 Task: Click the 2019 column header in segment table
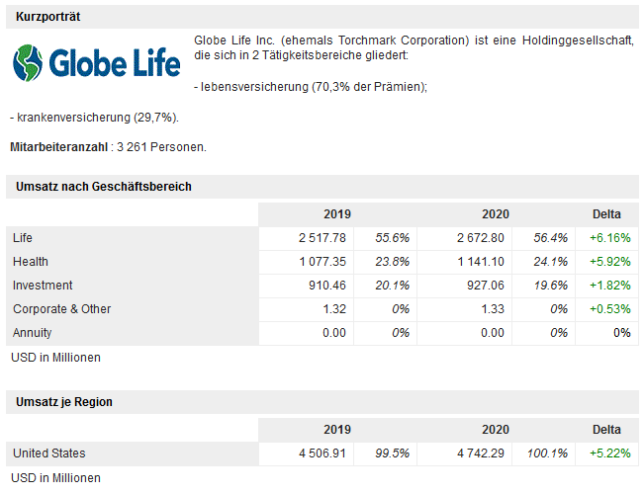point(336,214)
